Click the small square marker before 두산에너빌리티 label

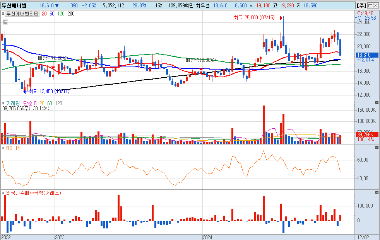click(x=3, y=14)
